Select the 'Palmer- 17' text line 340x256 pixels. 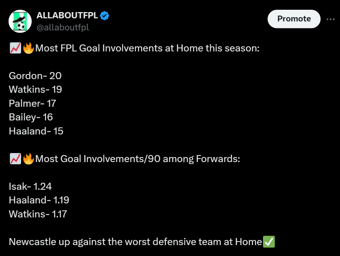click(x=32, y=103)
